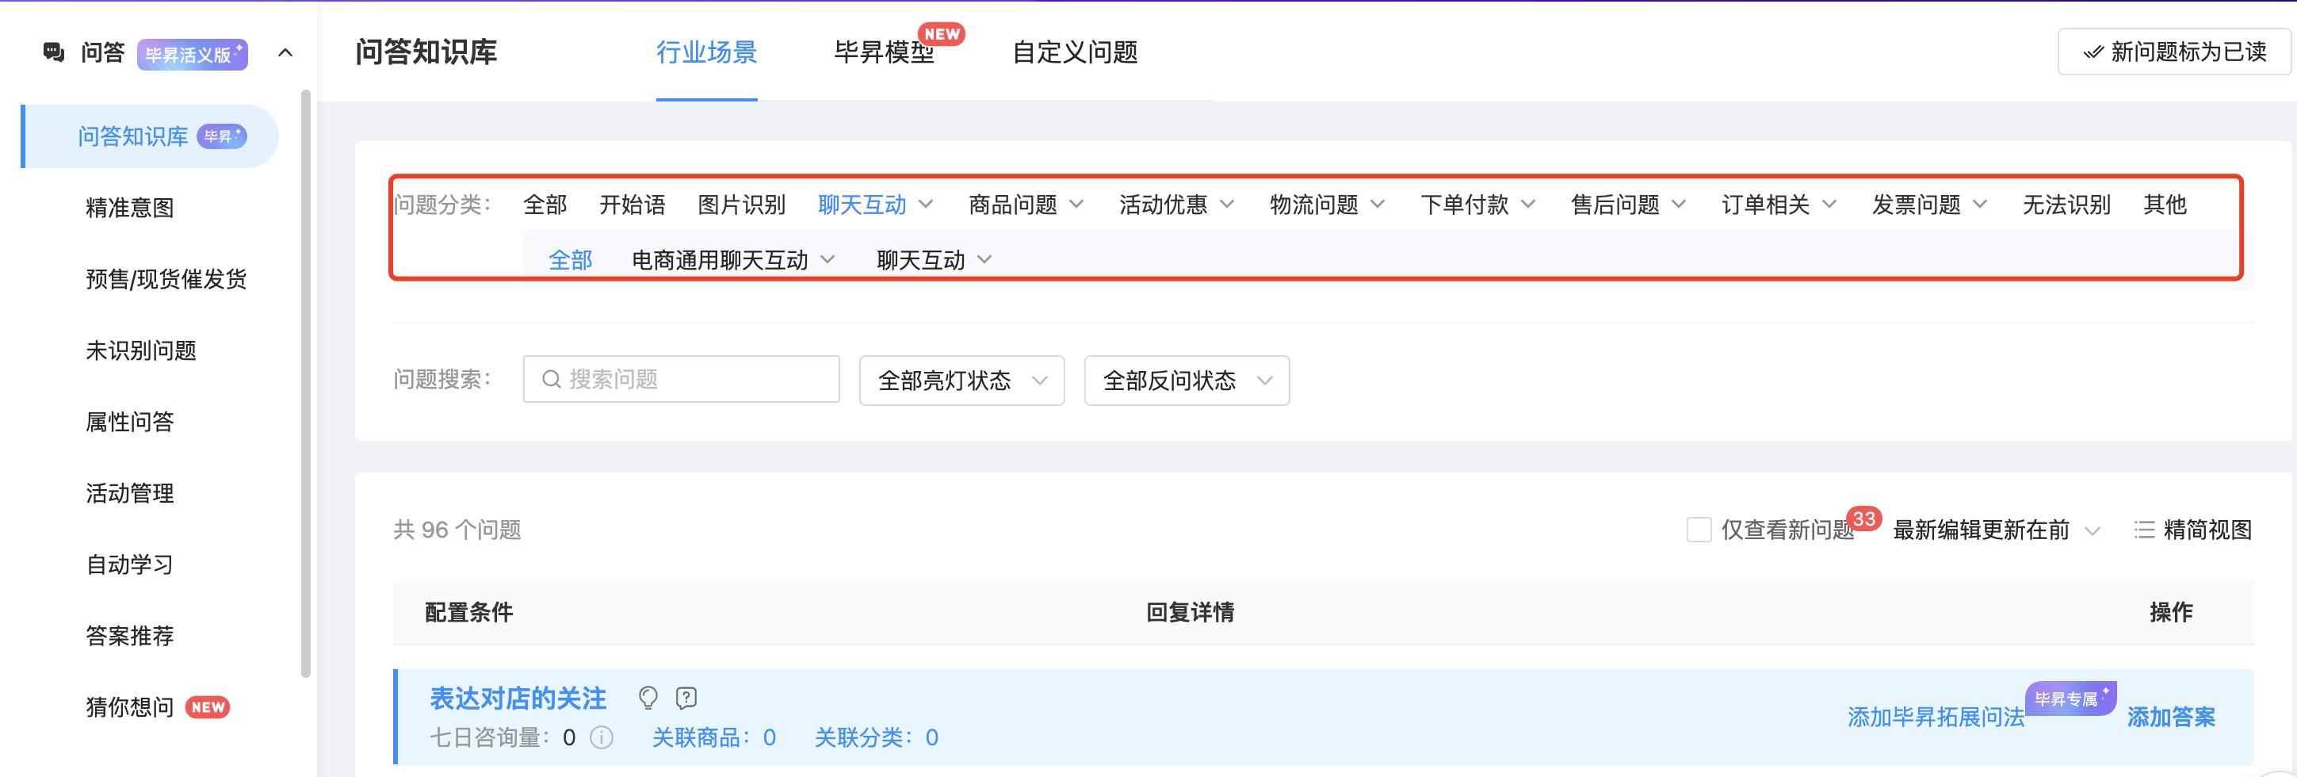Switch to the 自定义问题 tab

click(x=1076, y=52)
